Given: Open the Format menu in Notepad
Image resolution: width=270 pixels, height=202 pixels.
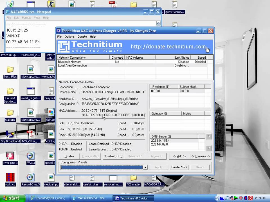Looking at the screenshot, I should tap(26, 18).
